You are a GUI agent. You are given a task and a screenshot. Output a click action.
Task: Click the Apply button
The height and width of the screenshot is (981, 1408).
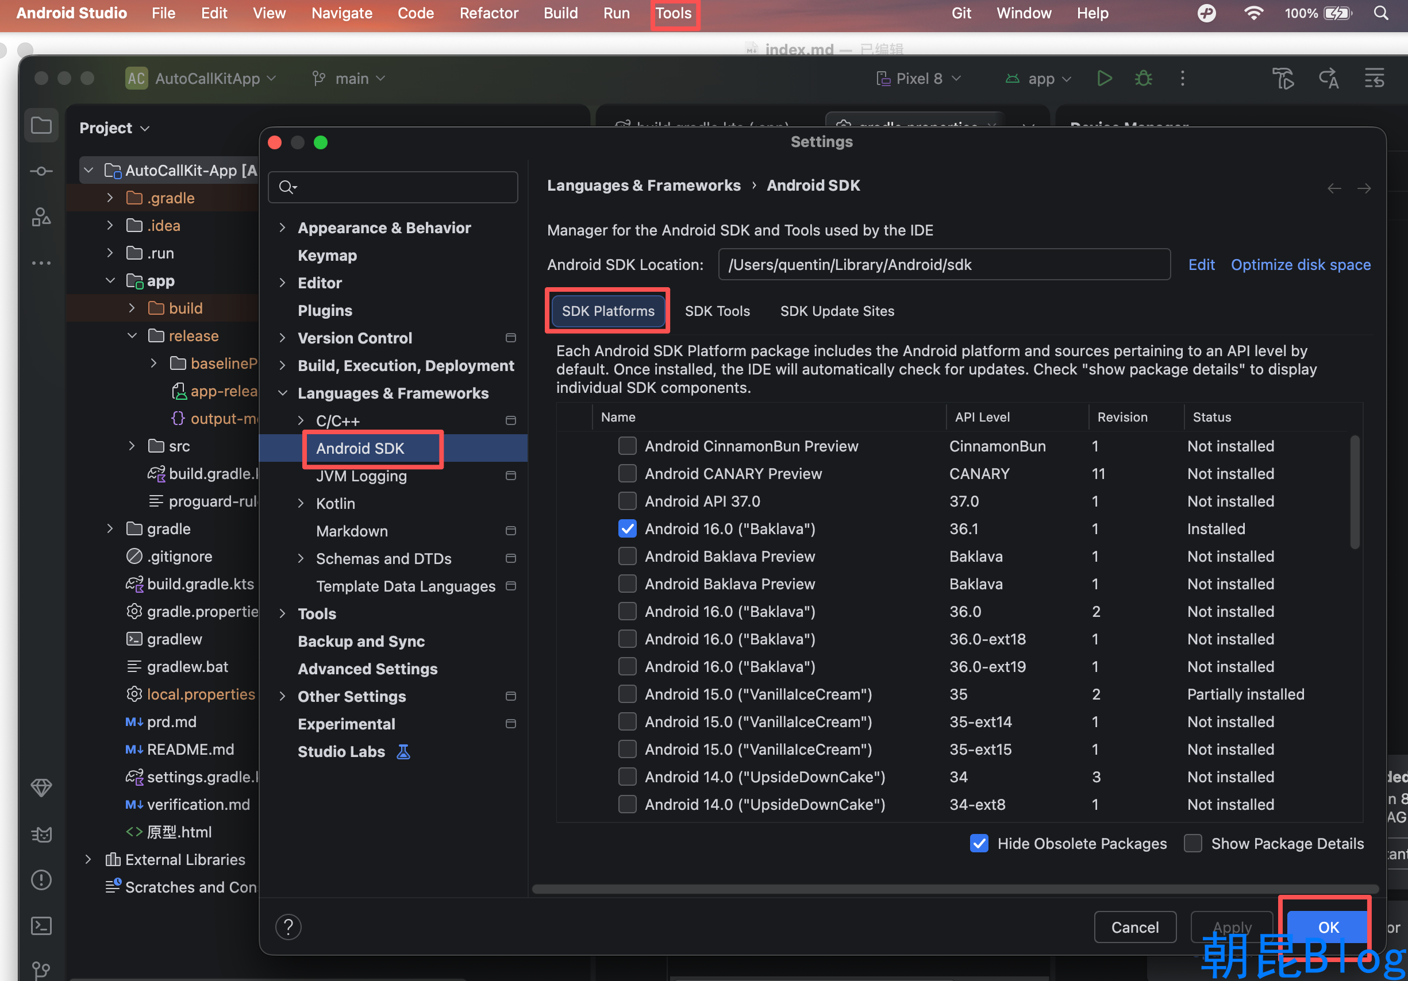1232,927
